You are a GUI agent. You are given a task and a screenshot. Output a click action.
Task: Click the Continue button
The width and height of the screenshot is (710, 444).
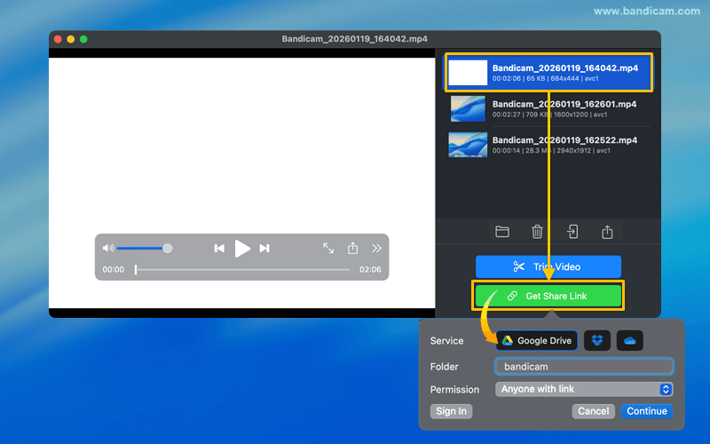point(647,411)
